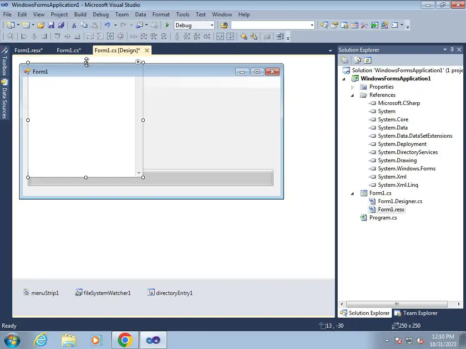The height and width of the screenshot is (349, 466).
Task: Open the Solution Explorer window position menu
Action: [445, 50]
